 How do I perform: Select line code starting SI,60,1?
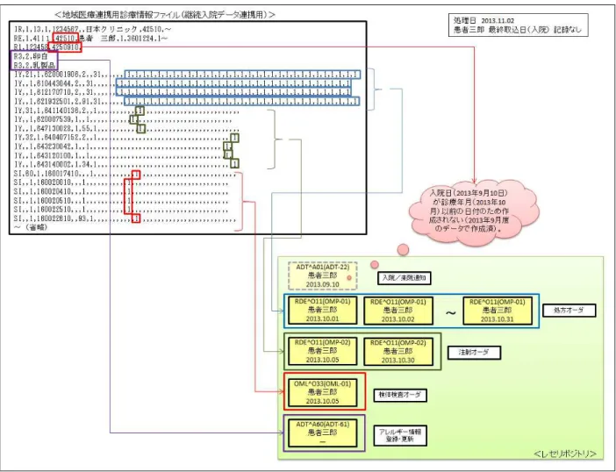click(125, 174)
